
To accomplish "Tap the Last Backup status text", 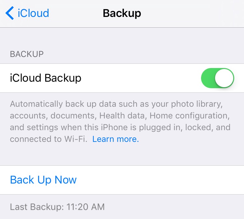I will (x=57, y=207).
